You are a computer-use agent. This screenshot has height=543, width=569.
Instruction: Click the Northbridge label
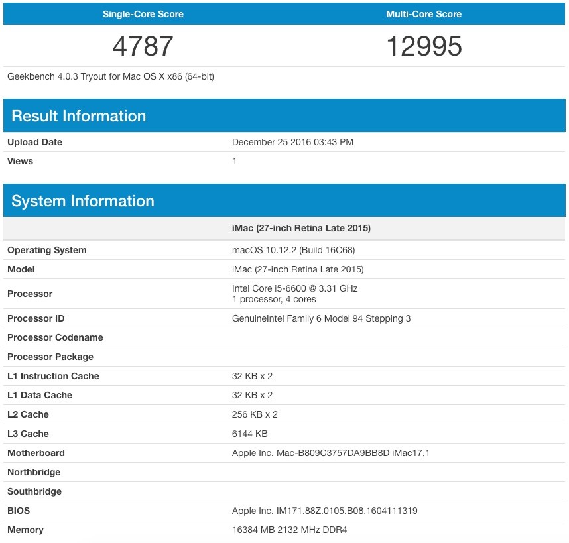click(x=34, y=472)
